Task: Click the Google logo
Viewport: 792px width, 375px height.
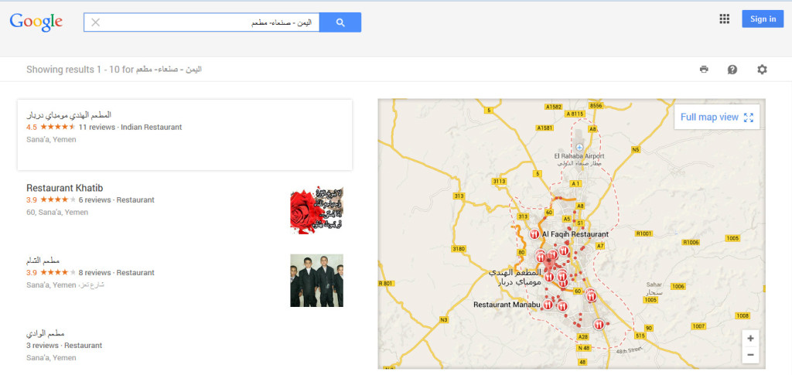Action: (x=36, y=22)
